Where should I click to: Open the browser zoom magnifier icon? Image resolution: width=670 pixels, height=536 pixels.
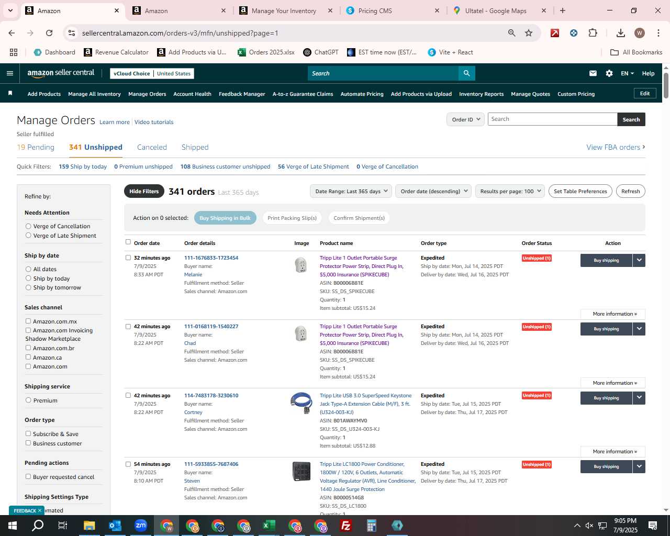tap(511, 33)
